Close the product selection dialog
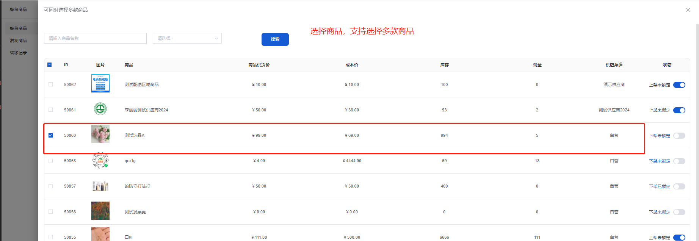 pyautogui.click(x=688, y=10)
